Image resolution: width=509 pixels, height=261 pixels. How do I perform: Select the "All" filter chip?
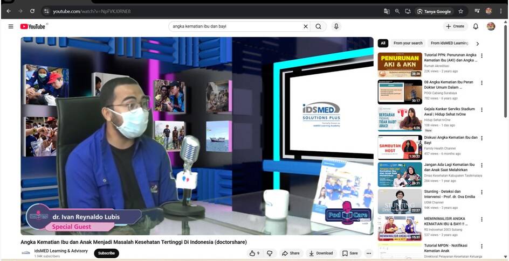click(383, 43)
